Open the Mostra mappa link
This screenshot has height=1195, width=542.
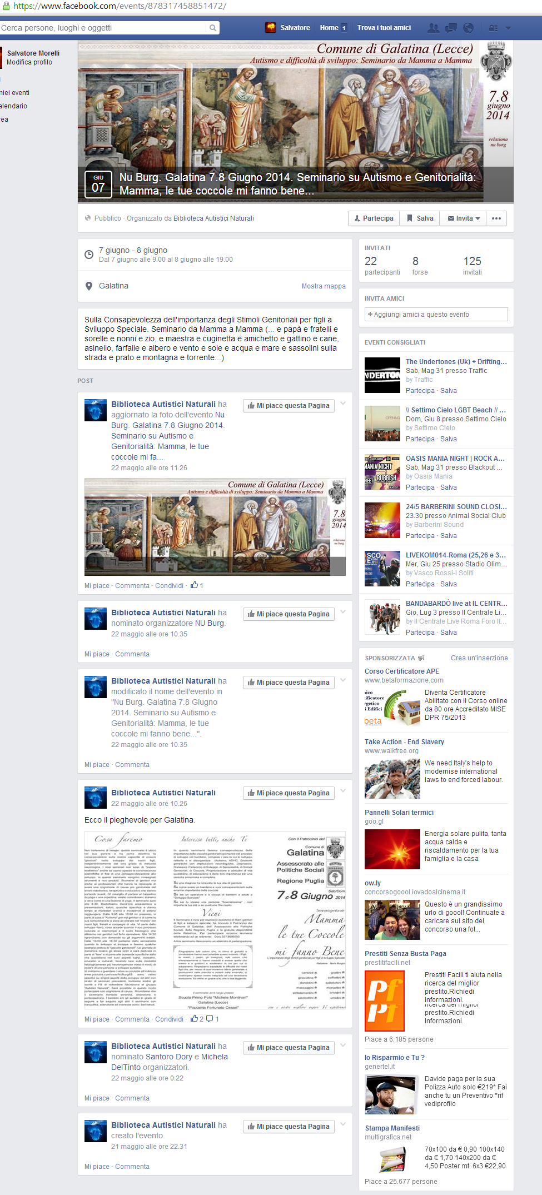click(324, 286)
